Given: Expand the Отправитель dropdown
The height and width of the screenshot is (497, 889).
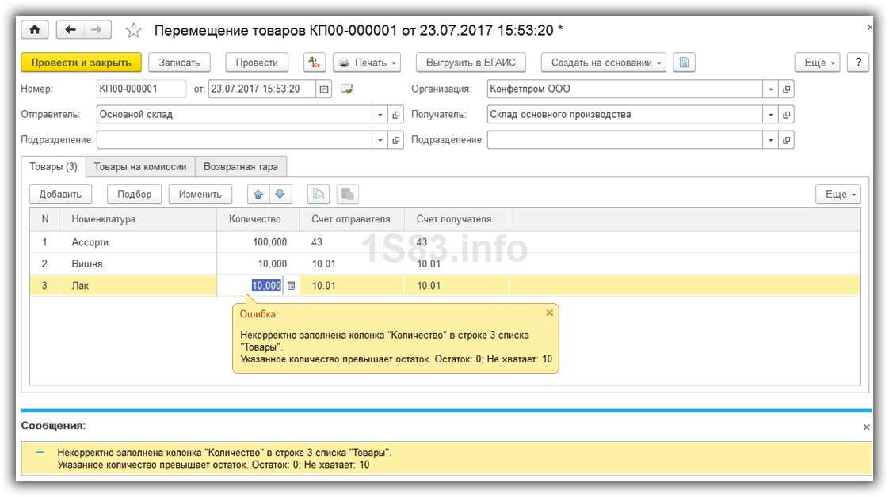Looking at the screenshot, I should pos(380,114).
